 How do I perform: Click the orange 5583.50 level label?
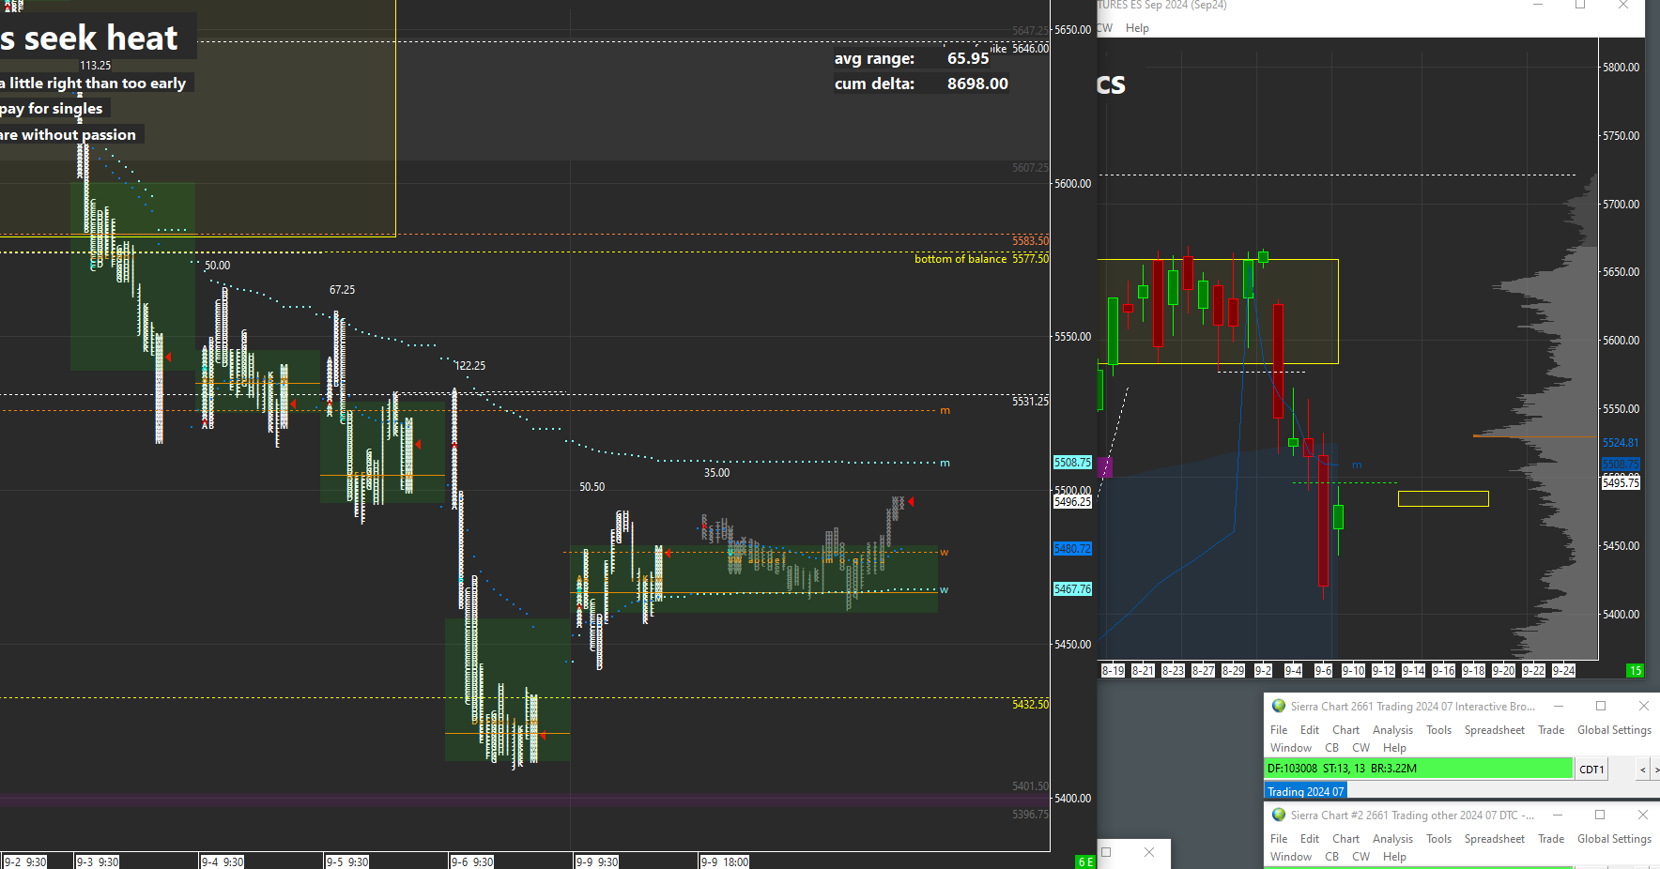click(1030, 241)
